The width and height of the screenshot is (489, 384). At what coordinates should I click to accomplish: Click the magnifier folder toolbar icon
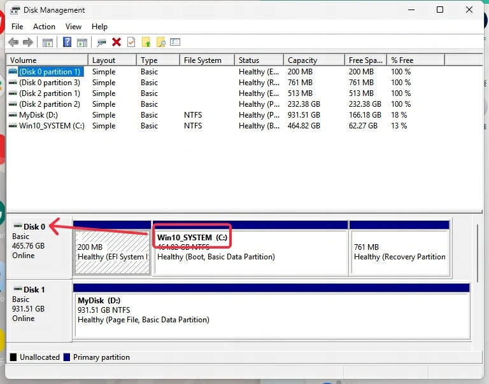pos(161,43)
